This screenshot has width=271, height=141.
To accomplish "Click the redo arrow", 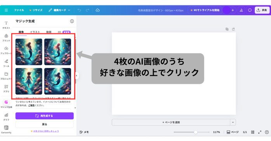I will click(x=87, y=10).
